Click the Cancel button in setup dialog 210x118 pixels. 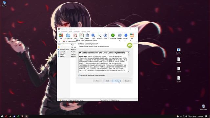[127, 81]
